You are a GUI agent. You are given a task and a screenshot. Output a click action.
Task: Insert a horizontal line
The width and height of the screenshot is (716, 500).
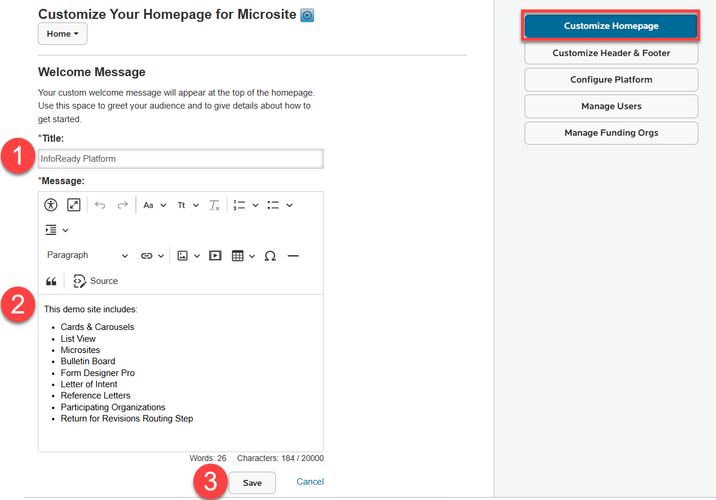293,256
